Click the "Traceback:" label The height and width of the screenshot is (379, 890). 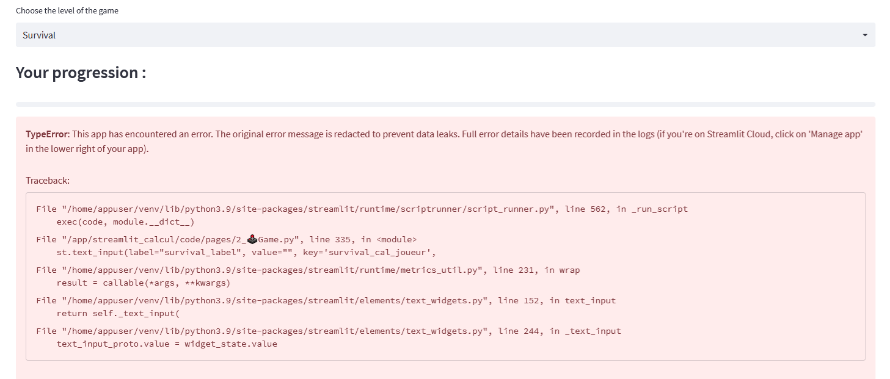(48, 181)
